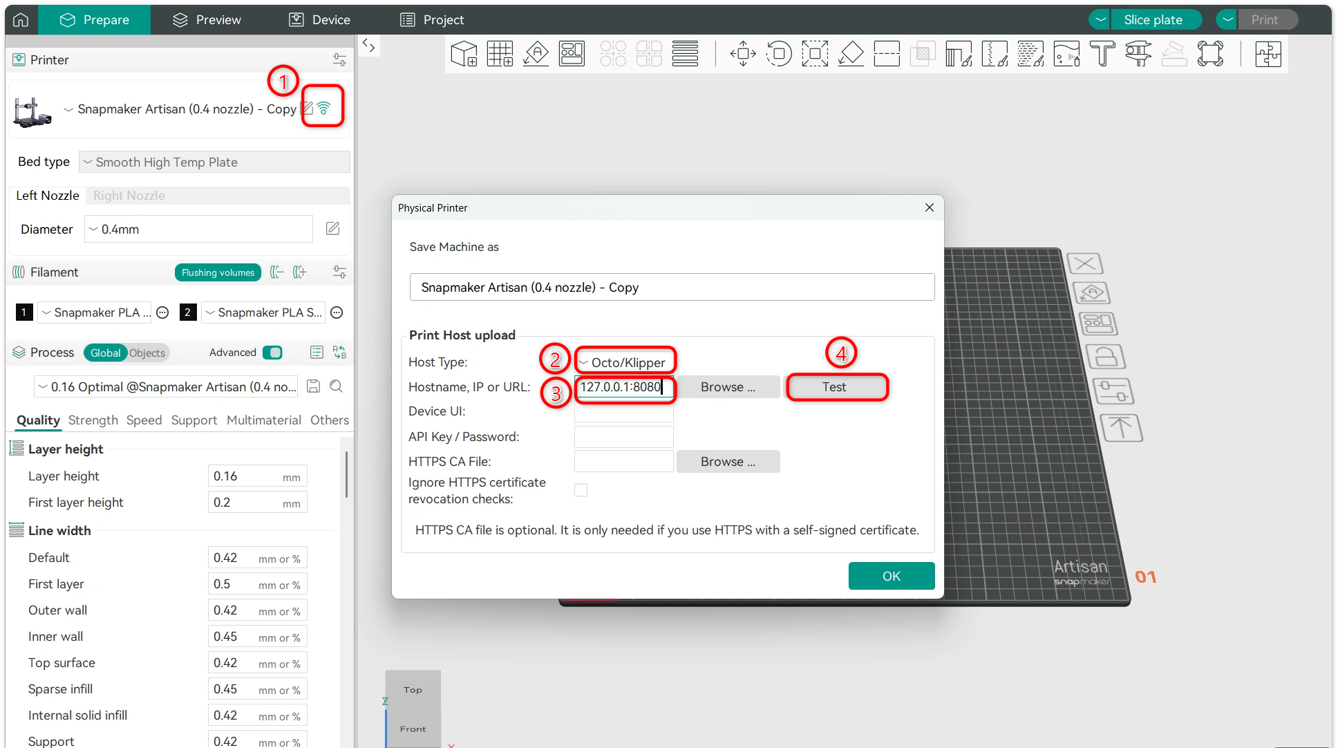The image size is (1338, 748).
Task: Click the Auto orient toolbar icon
Action: tap(536, 53)
